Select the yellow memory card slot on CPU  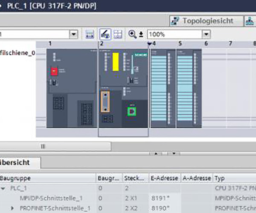click(x=116, y=62)
